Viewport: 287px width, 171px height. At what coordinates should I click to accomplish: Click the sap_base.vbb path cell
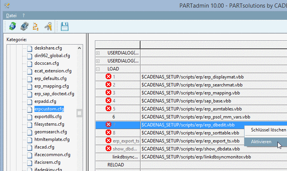[214, 101]
